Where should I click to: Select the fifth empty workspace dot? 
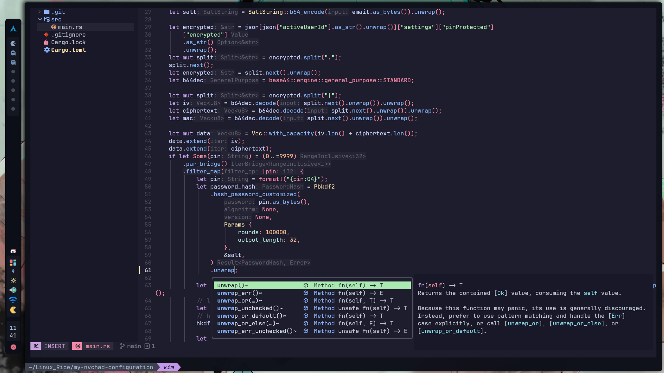(x=13, y=109)
